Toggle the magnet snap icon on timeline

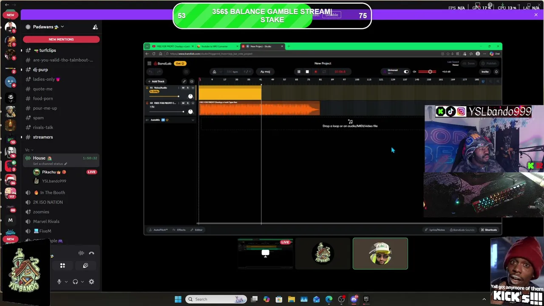tap(483, 81)
